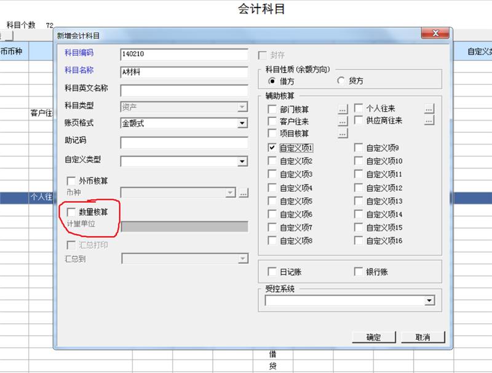Click browse button next to 个人往来
The width and height of the screenshot is (492, 373).
pos(429,109)
